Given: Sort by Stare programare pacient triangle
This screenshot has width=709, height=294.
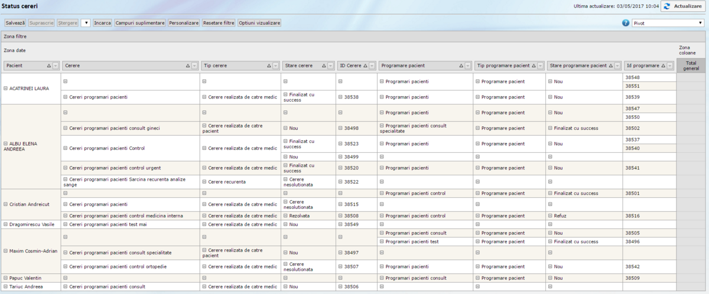Looking at the screenshot, I should point(610,66).
